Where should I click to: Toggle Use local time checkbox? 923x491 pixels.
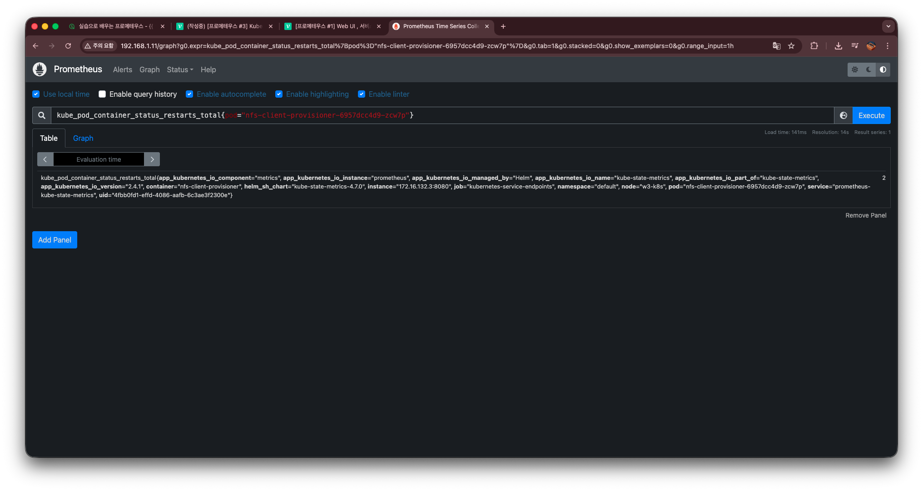[36, 94]
